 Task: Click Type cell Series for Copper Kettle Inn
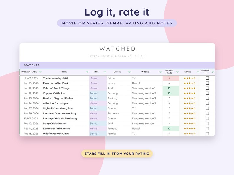(98, 94)
